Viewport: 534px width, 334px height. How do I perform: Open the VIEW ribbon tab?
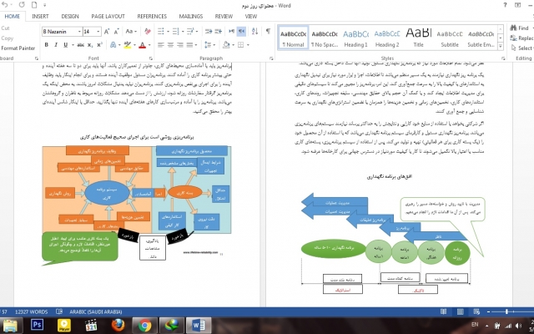coord(251,16)
